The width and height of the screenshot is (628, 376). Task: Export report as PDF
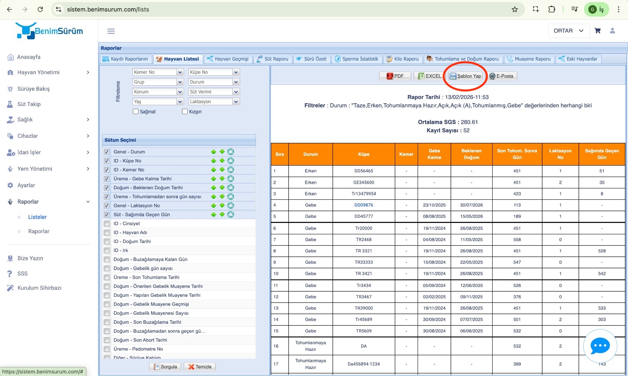[x=395, y=76]
